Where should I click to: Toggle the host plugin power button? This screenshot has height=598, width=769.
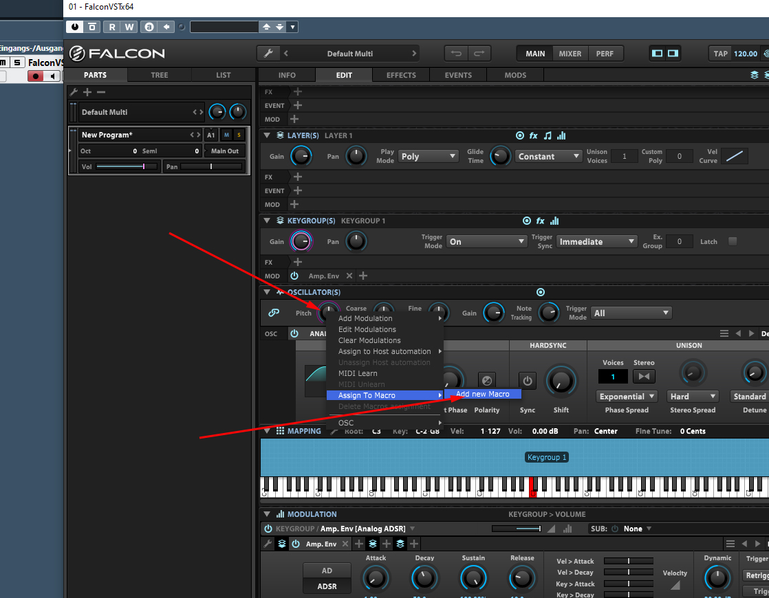coord(74,27)
